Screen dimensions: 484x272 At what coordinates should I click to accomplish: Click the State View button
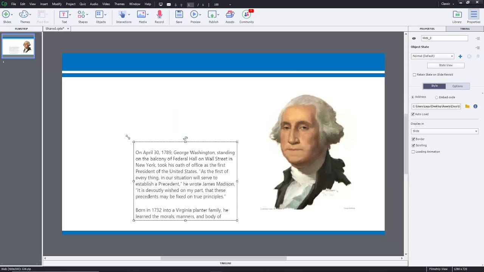(x=446, y=65)
